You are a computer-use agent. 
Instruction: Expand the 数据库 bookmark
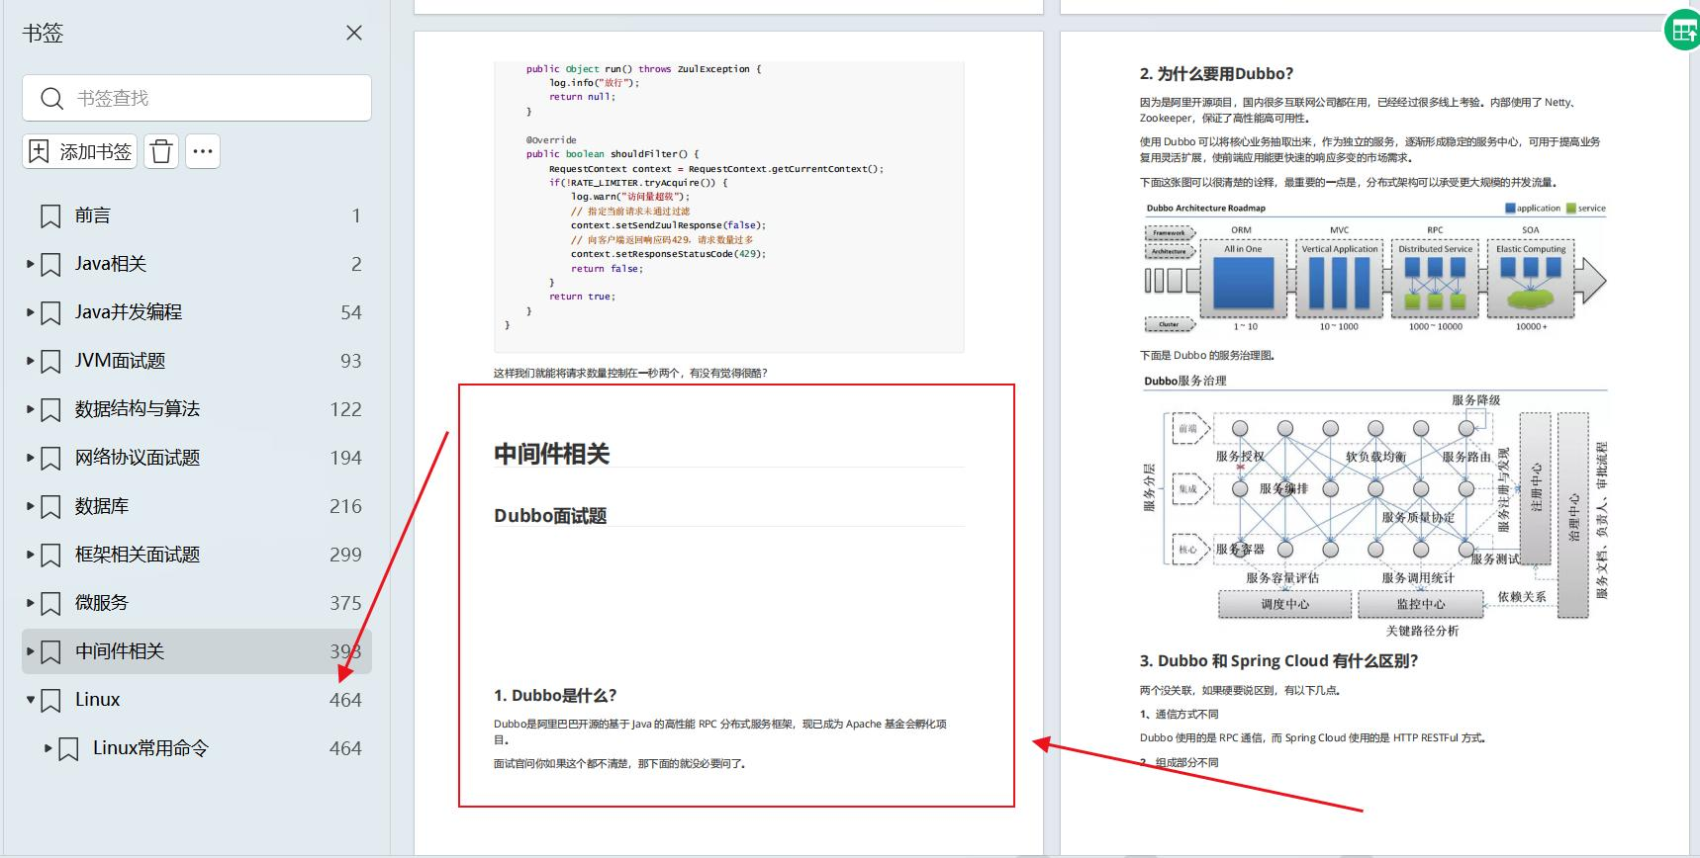(31, 506)
